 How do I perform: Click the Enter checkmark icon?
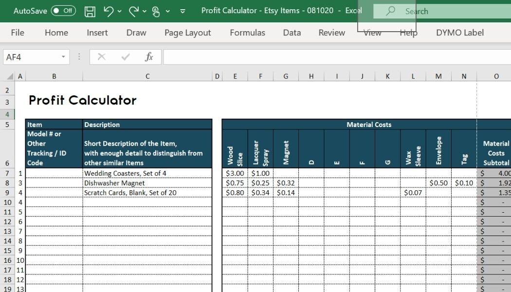click(126, 57)
